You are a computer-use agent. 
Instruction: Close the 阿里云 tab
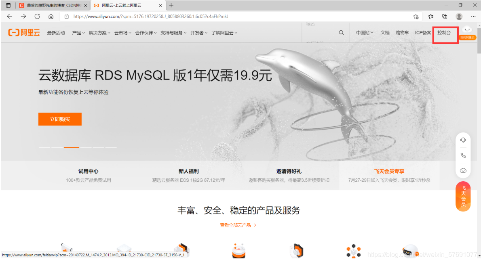click(x=160, y=6)
